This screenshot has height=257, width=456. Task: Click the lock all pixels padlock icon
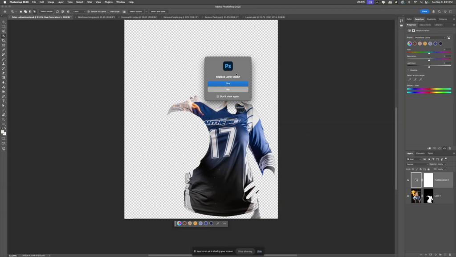(x=428, y=169)
